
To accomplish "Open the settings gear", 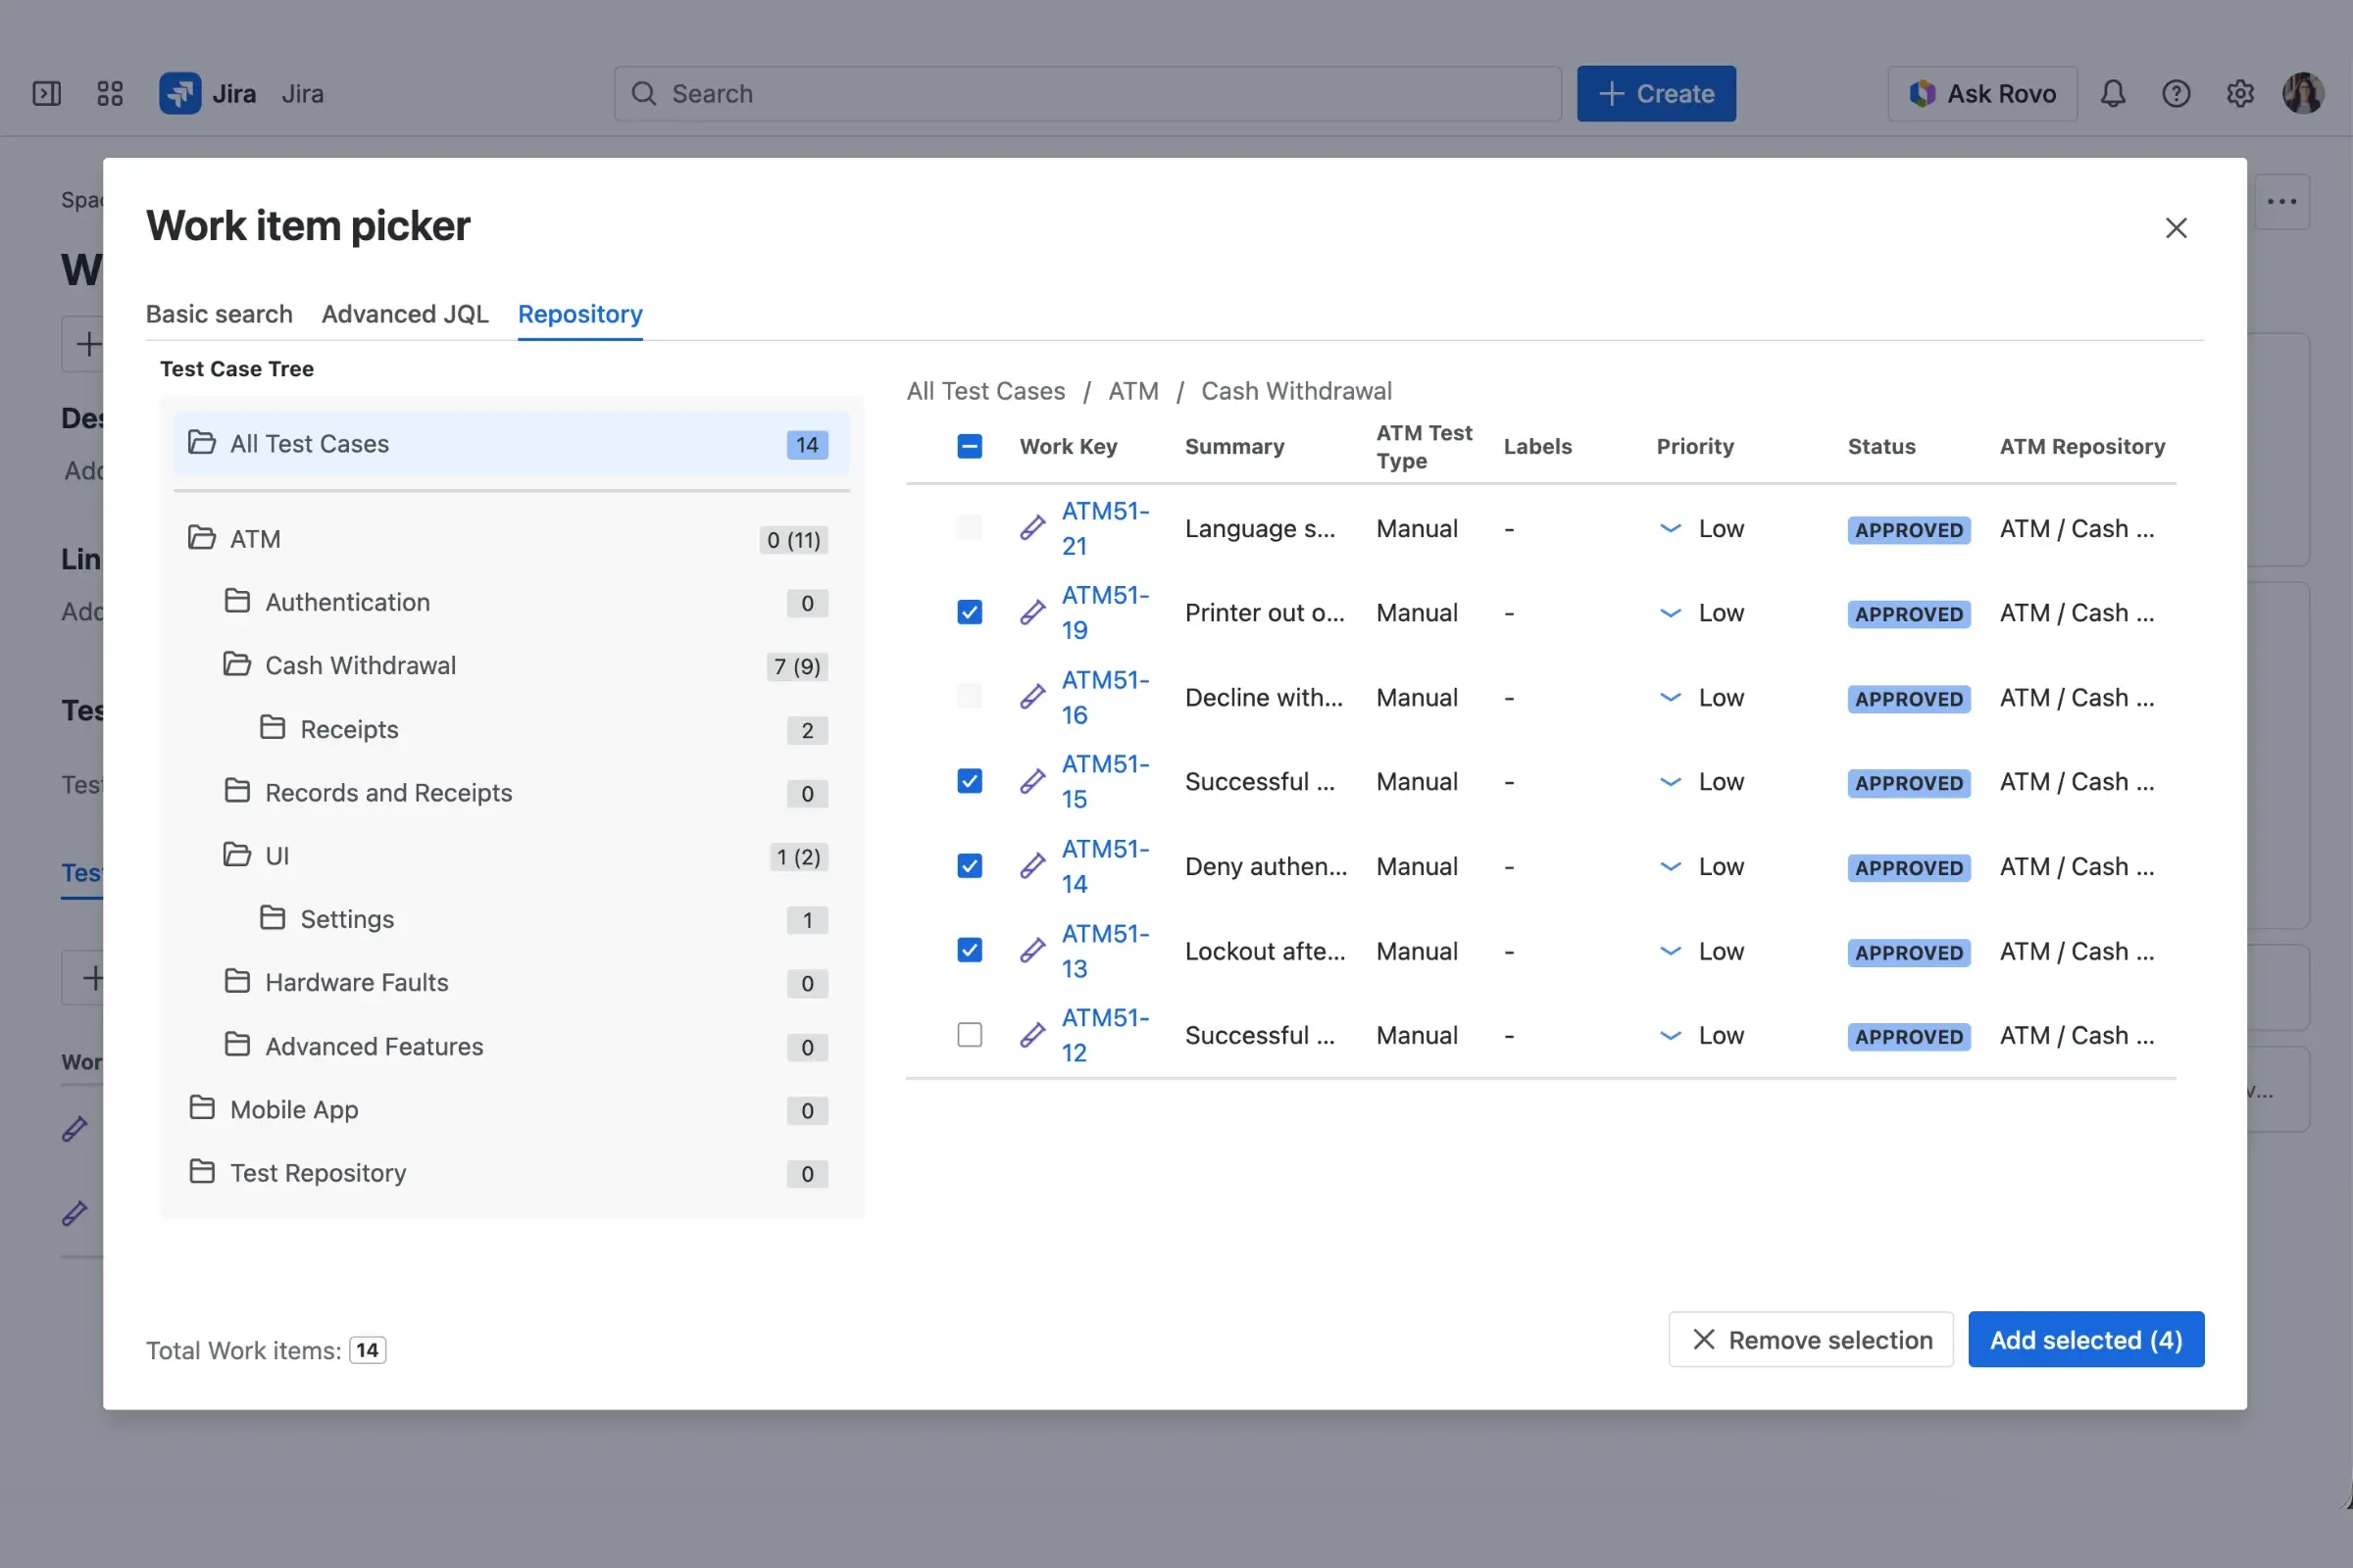I will click(x=2240, y=93).
